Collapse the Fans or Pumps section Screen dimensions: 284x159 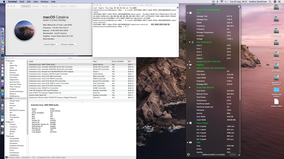tap(188, 123)
